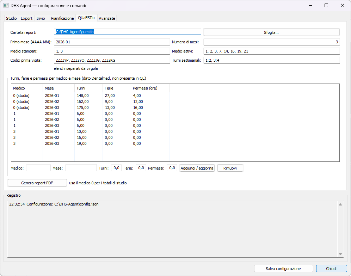The height and width of the screenshot is (276, 351).
Task: Click the Turni column header
Action: pyautogui.click(x=89, y=88)
